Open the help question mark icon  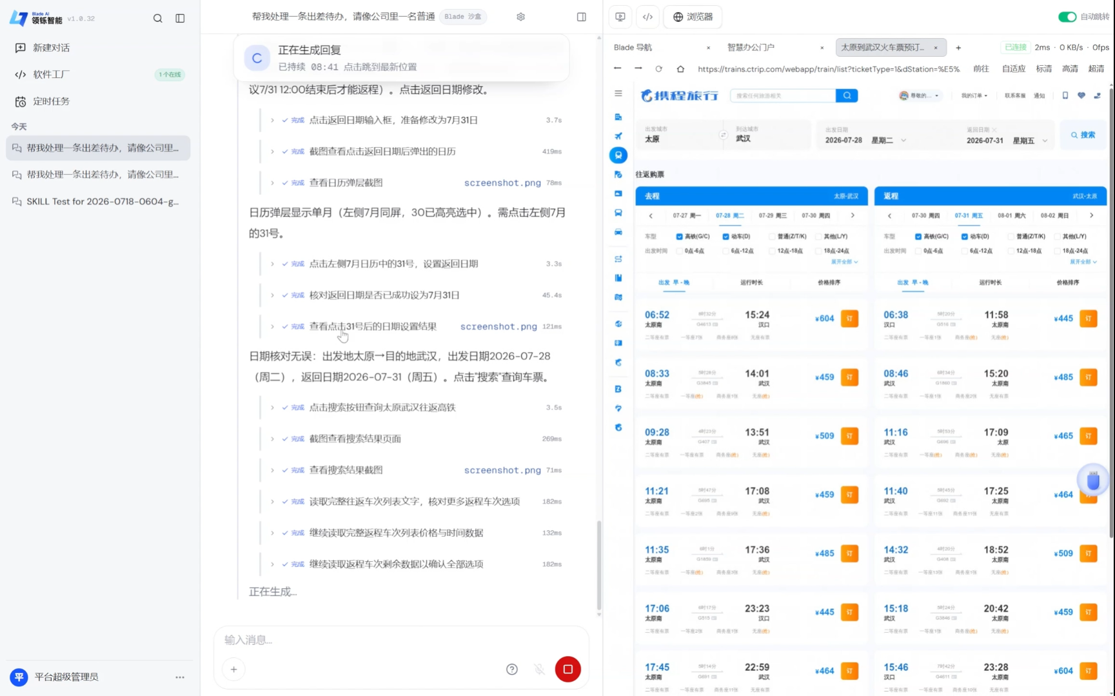(x=511, y=669)
